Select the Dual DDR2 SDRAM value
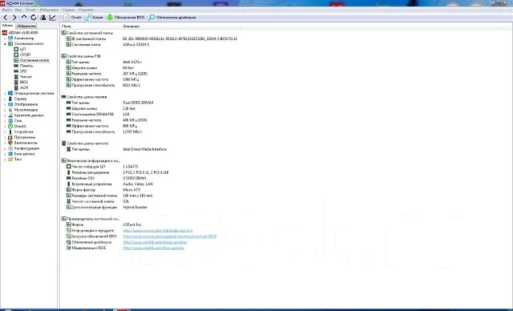The height and width of the screenshot is (311, 513). click(138, 103)
